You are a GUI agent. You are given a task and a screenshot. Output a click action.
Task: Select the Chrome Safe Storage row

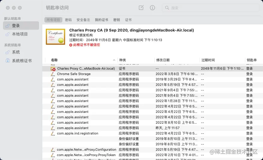coord(152,74)
